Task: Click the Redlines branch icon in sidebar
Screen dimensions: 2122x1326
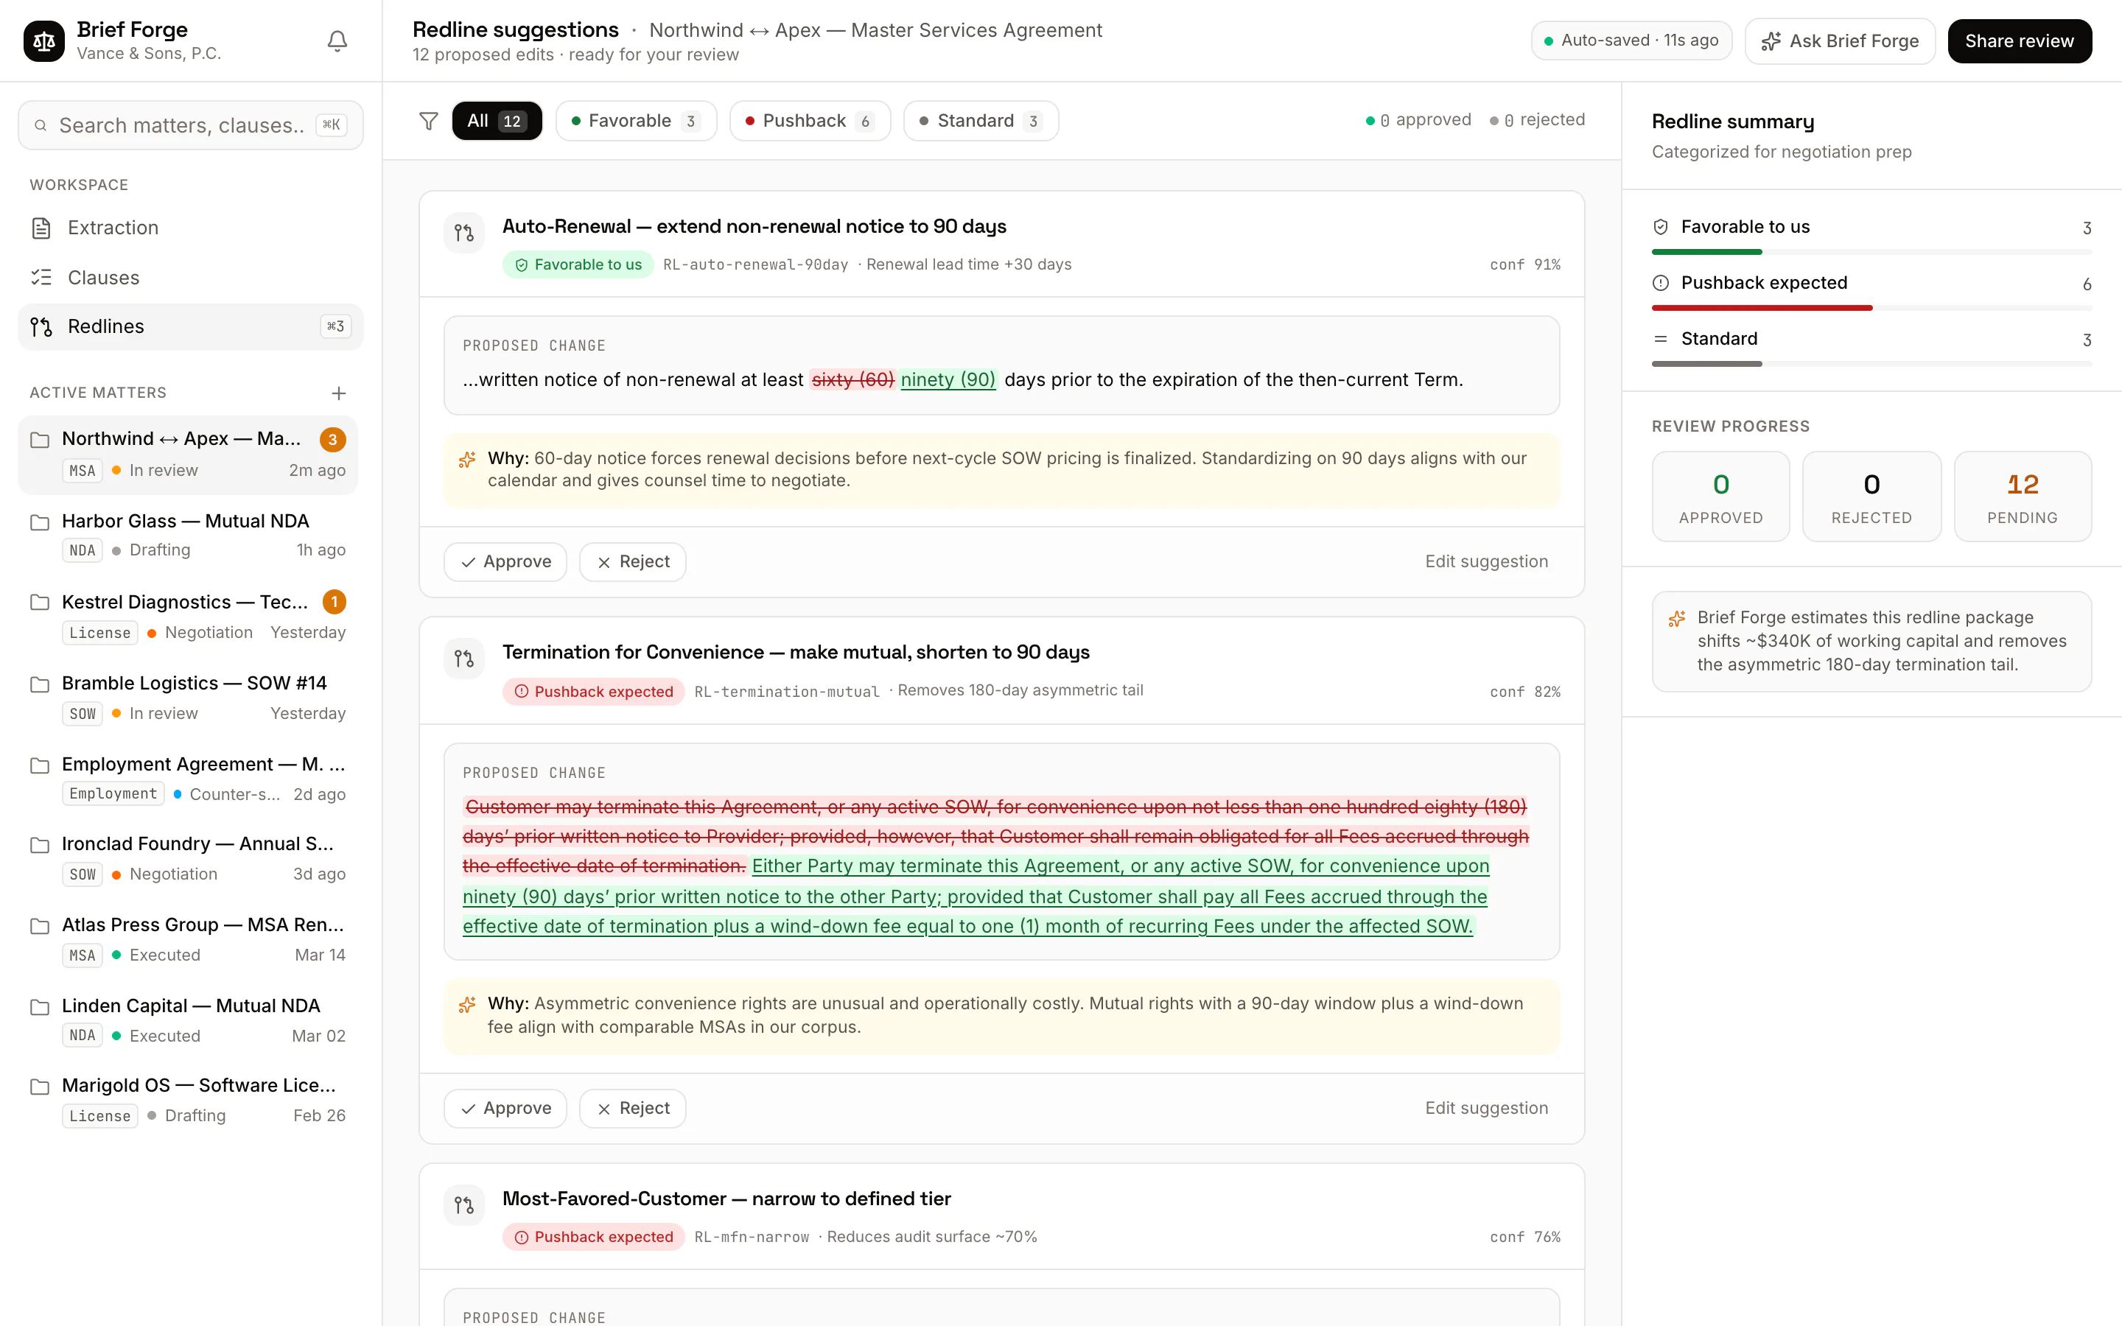Action: (x=41, y=327)
